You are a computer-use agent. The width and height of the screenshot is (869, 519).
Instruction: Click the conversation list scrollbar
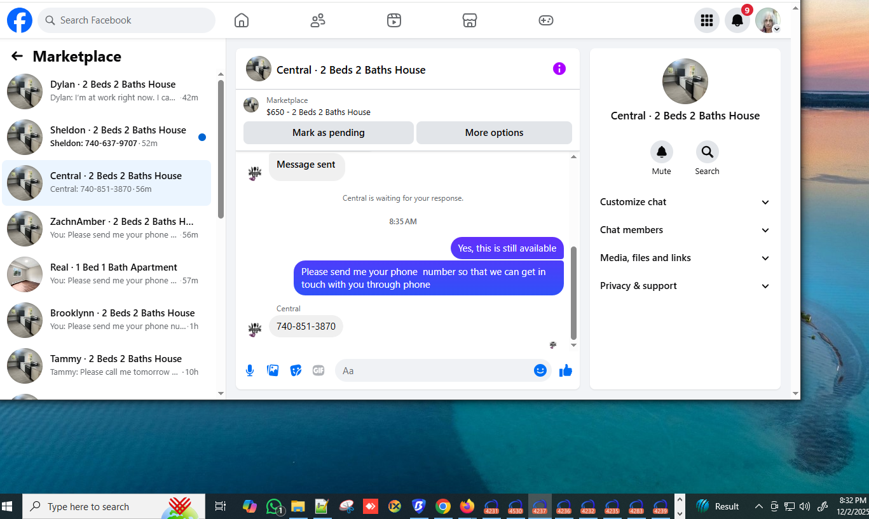221,149
